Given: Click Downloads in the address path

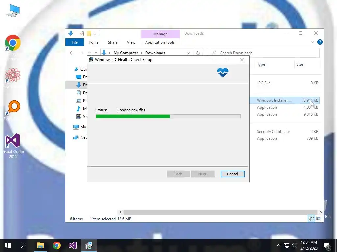Looking at the screenshot, I should [x=155, y=53].
